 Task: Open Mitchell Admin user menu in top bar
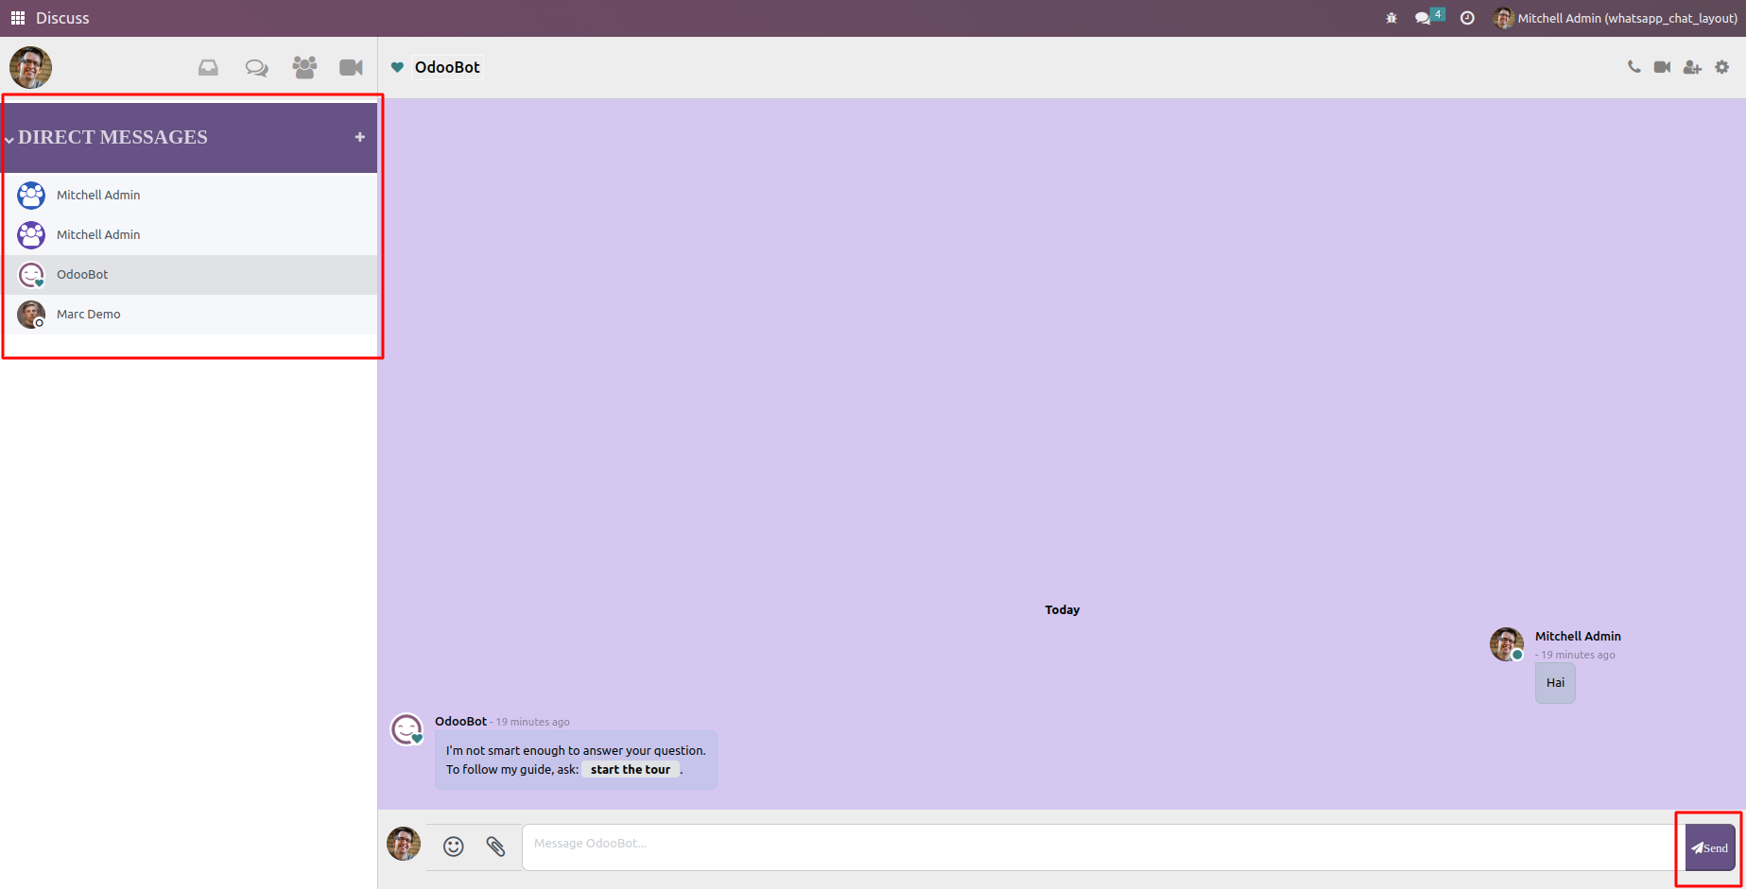tap(1616, 18)
